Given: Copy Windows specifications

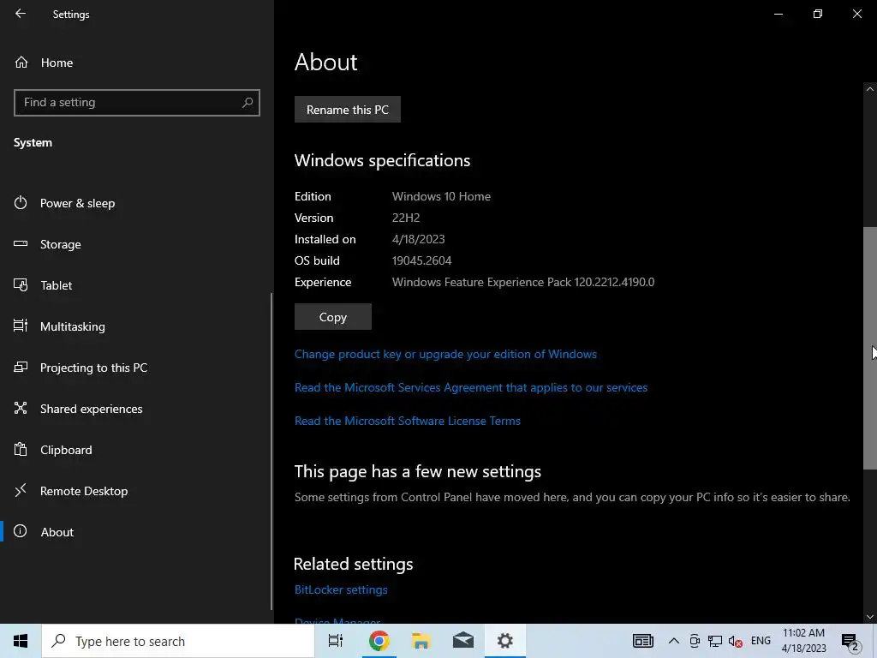Looking at the screenshot, I should coord(333,317).
